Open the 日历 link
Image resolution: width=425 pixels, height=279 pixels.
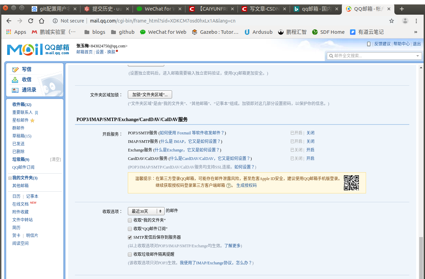click(x=16, y=196)
